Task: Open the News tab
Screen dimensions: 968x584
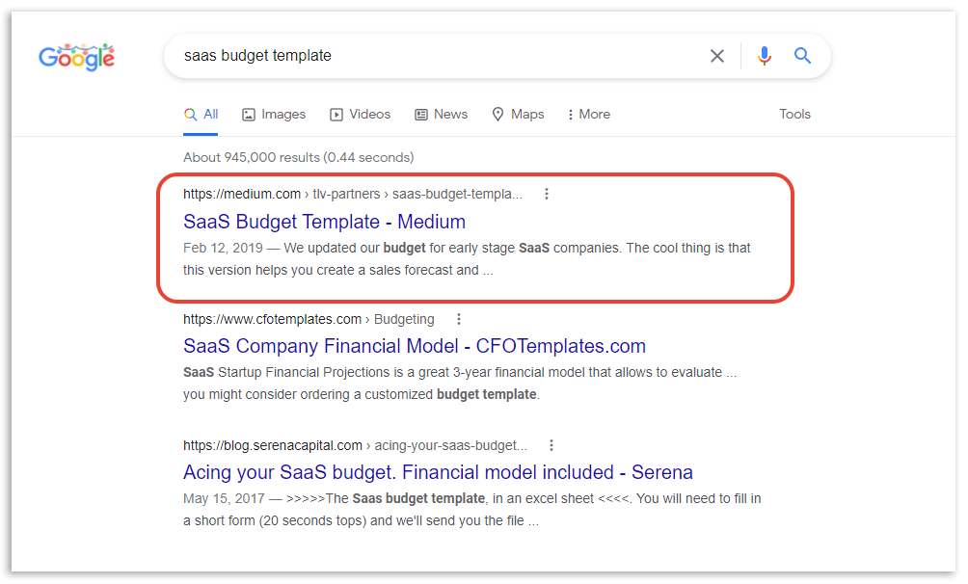Action: [x=442, y=115]
